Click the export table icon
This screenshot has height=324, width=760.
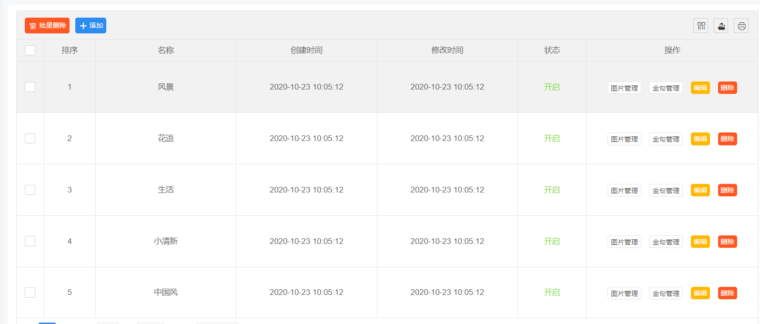(721, 26)
